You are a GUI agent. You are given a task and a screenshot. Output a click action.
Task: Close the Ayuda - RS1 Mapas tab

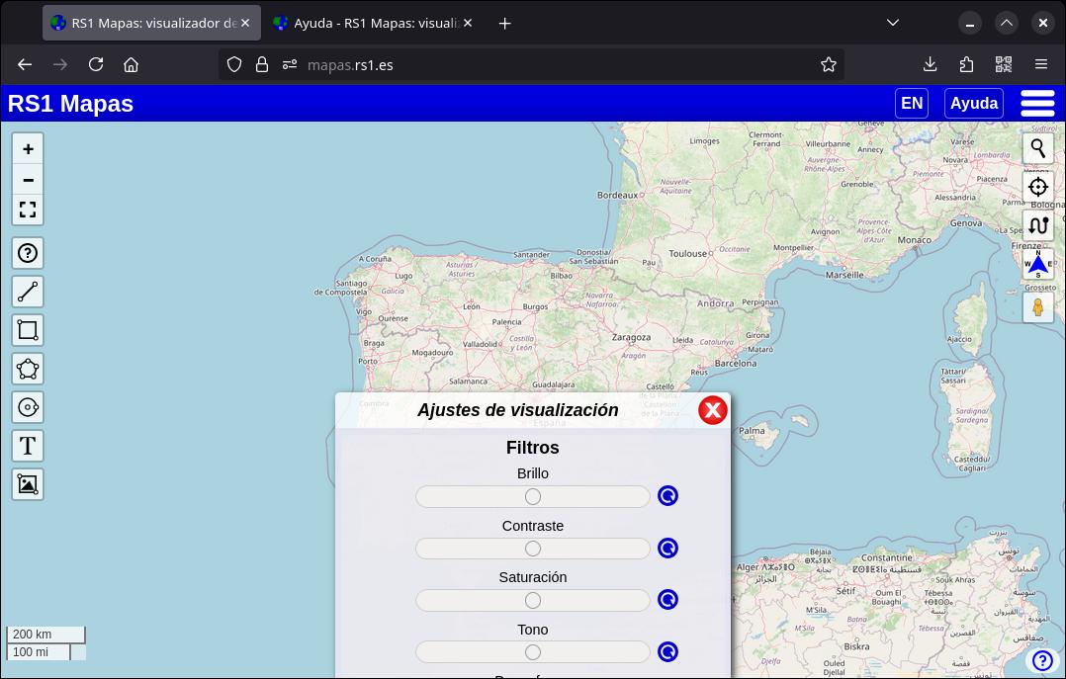coord(468,23)
